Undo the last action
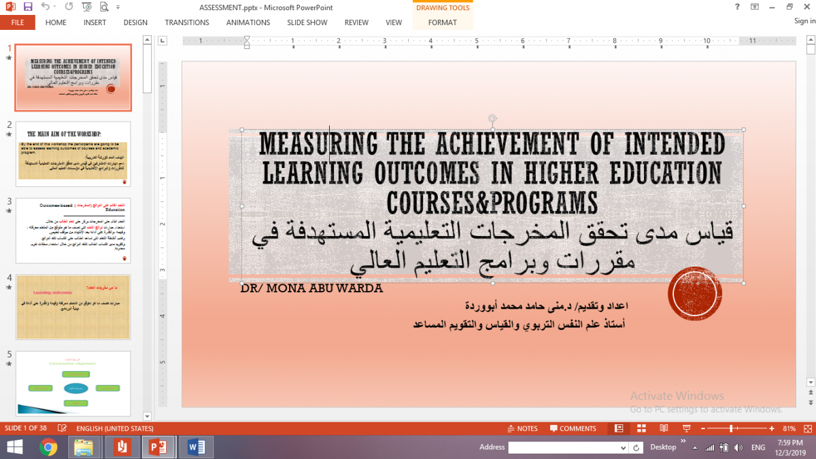The image size is (816, 459). (x=45, y=7)
